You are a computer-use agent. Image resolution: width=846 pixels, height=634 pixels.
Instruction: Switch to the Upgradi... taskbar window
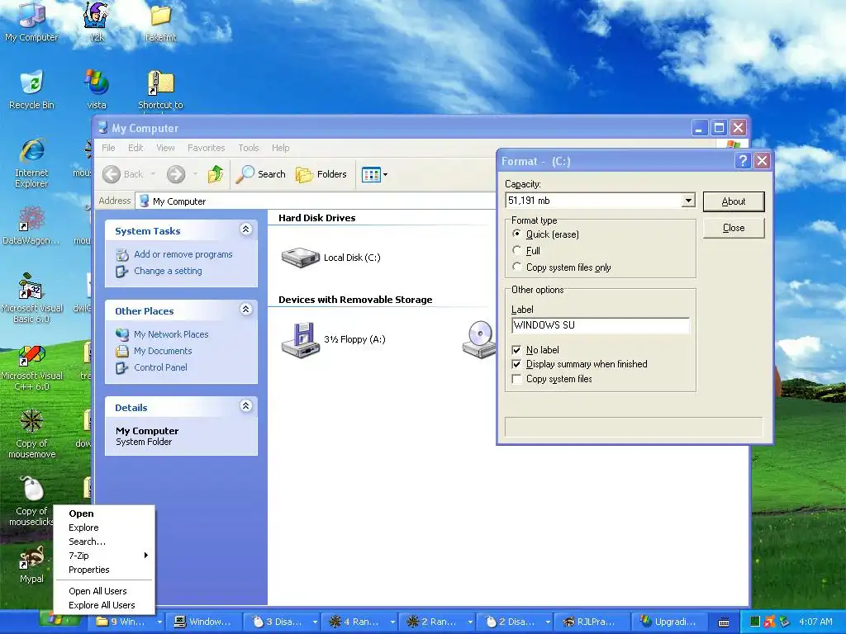(668, 622)
